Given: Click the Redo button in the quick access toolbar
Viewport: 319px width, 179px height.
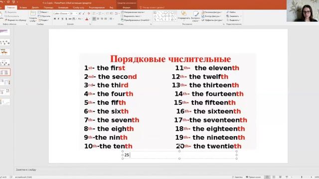Looking at the screenshot, I should [8, 2].
